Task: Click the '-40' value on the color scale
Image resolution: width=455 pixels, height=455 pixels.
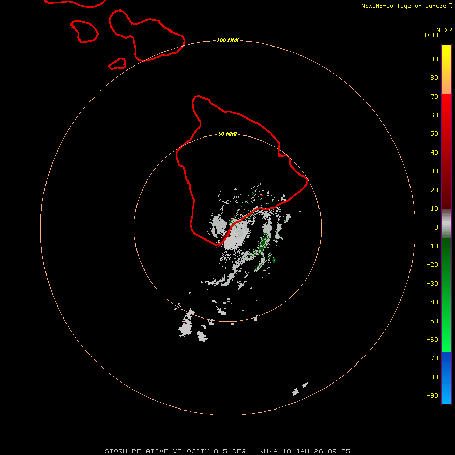Action: 432,302
